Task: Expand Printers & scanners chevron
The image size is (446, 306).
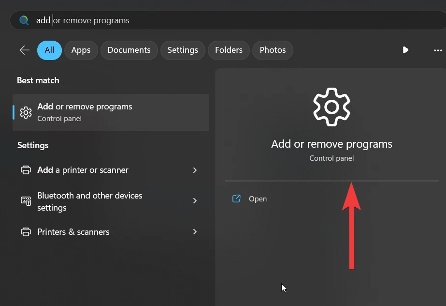Action: pyautogui.click(x=195, y=231)
